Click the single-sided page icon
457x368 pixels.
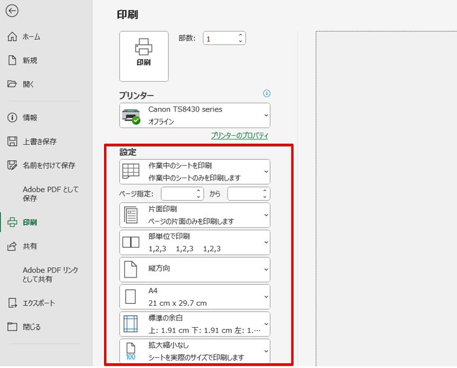pos(131,215)
